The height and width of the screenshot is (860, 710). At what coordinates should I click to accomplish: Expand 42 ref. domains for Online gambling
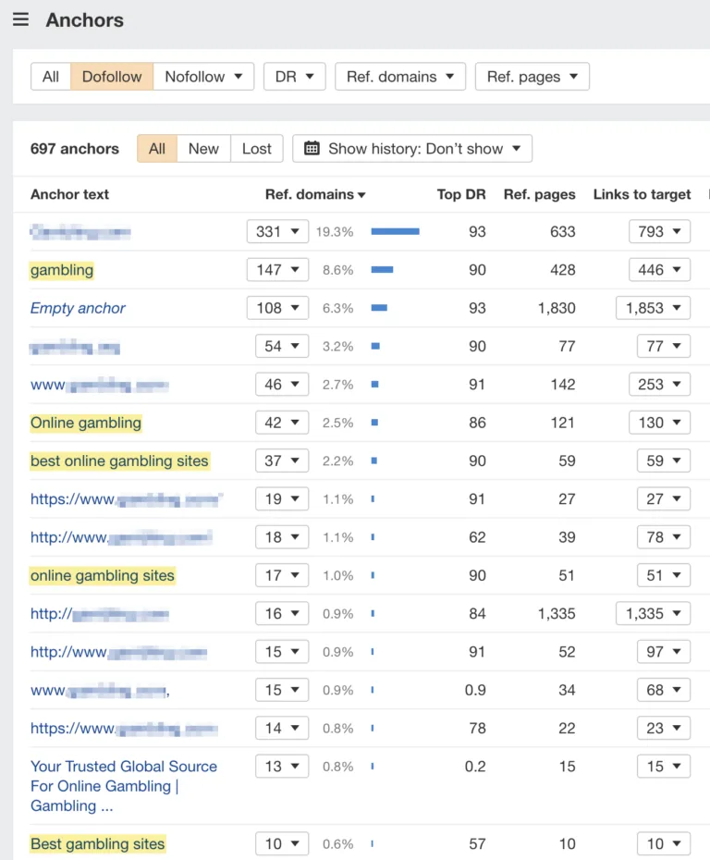tap(282, 423)
